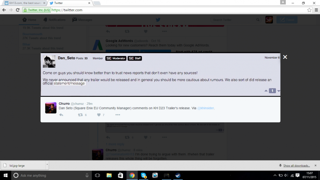Close the enlarged image overlay
320x180 pixels.
(x=285, y=57)
